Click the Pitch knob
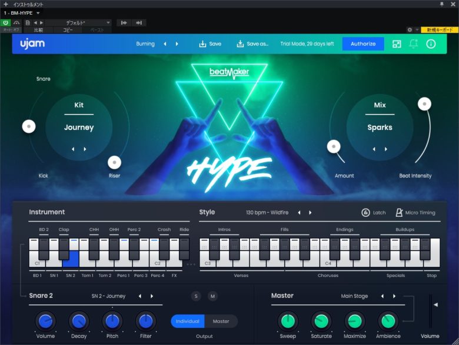Image resolution: width=459 pixels, height=345 pixels. point(112,321)
